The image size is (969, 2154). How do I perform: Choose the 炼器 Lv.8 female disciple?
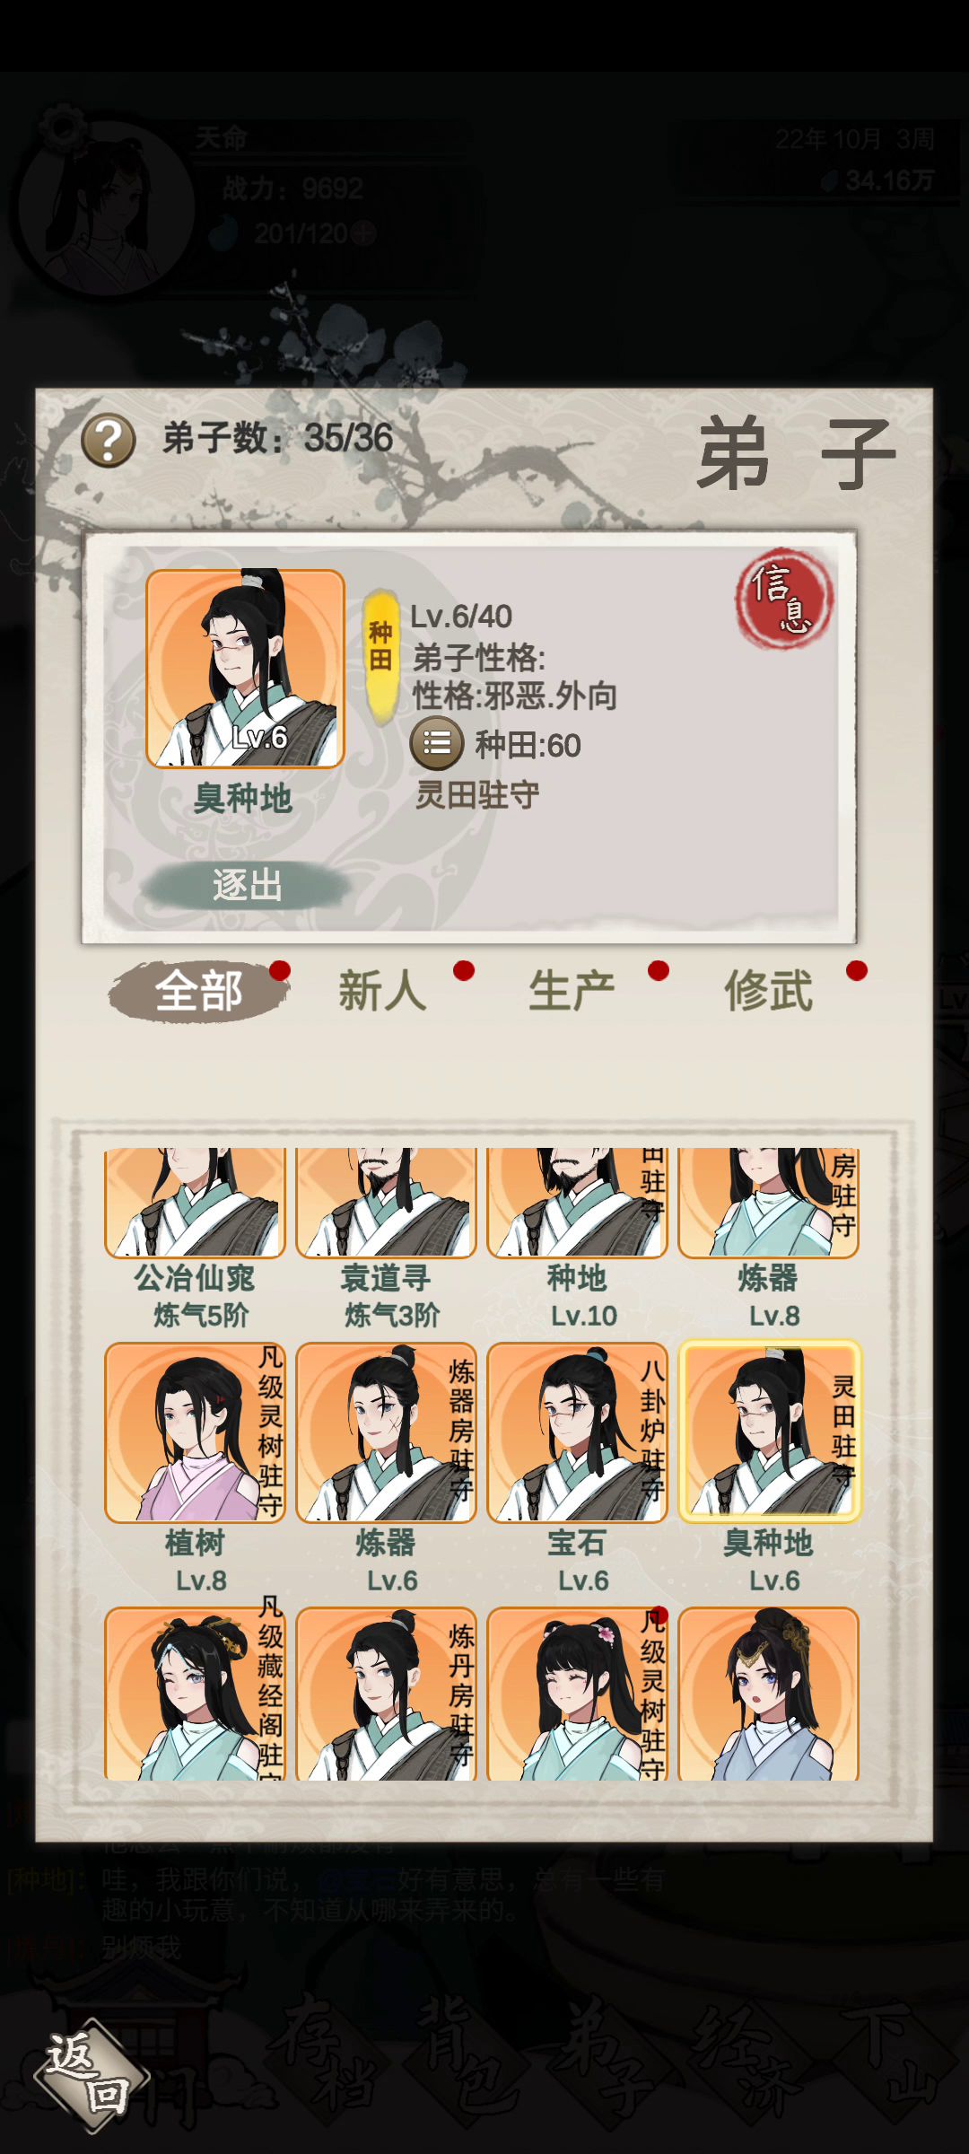click(x=769, y=1203)
